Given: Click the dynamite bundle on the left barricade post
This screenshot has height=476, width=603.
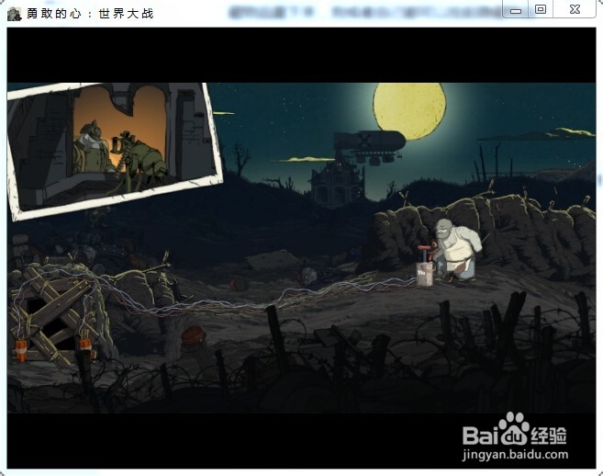Looking at the screenshot, I should pos(21,350).
